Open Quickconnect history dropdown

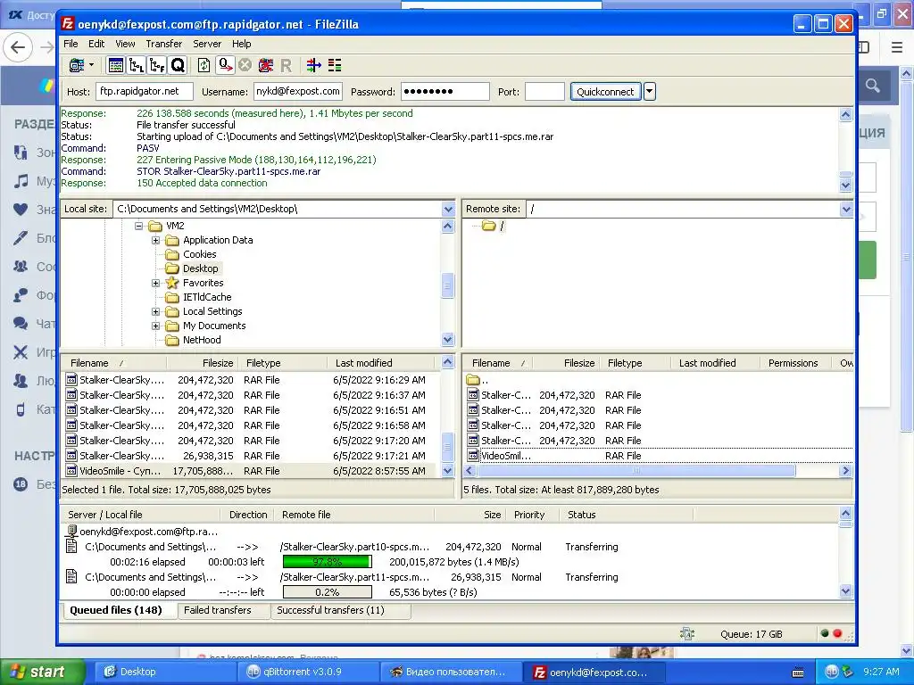[650, 92]
